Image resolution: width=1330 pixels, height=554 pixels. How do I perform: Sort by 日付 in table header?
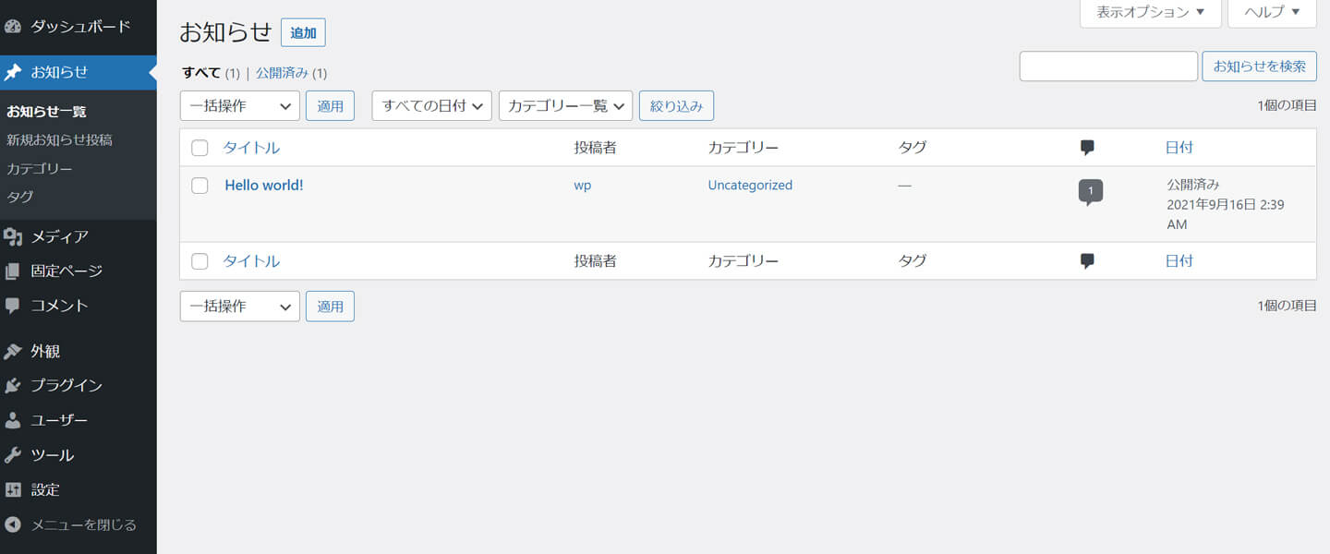pyautogui.click(x=1179, y=148)
